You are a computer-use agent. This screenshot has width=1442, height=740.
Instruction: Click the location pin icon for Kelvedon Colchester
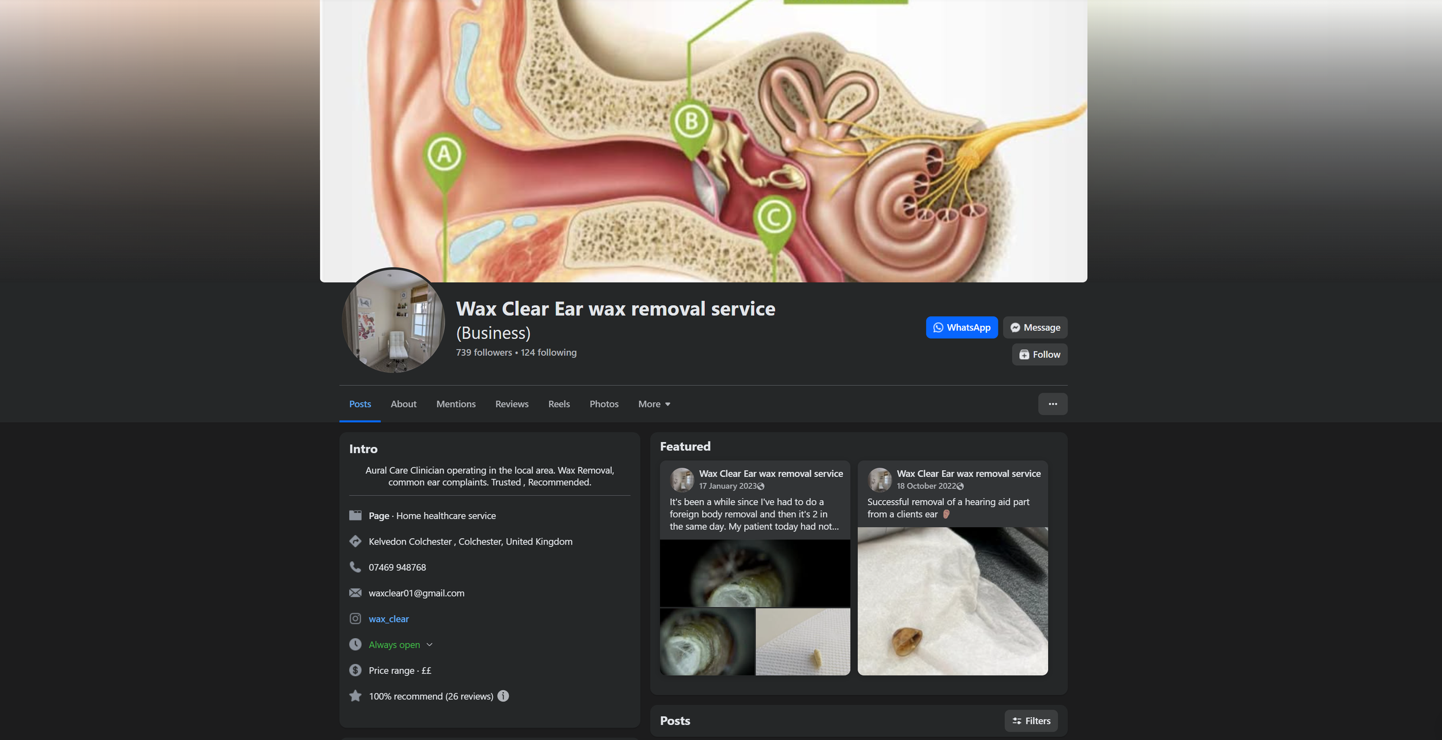[x=356, y=541]
